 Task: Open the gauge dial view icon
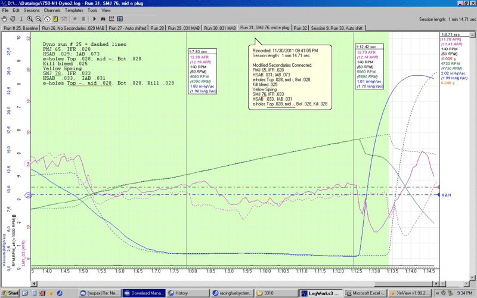tap(47, 19)
